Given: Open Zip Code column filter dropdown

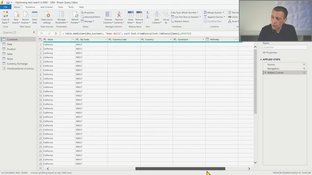Looking at the screenshot, I should tap(106, 39).
